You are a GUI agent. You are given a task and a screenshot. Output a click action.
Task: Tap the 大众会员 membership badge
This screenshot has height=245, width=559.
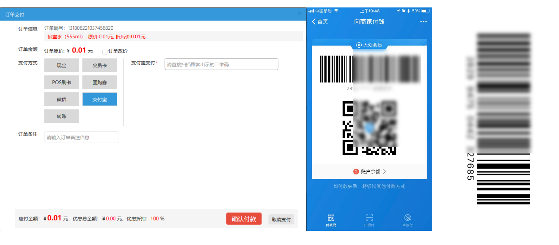tap(369, 45)
